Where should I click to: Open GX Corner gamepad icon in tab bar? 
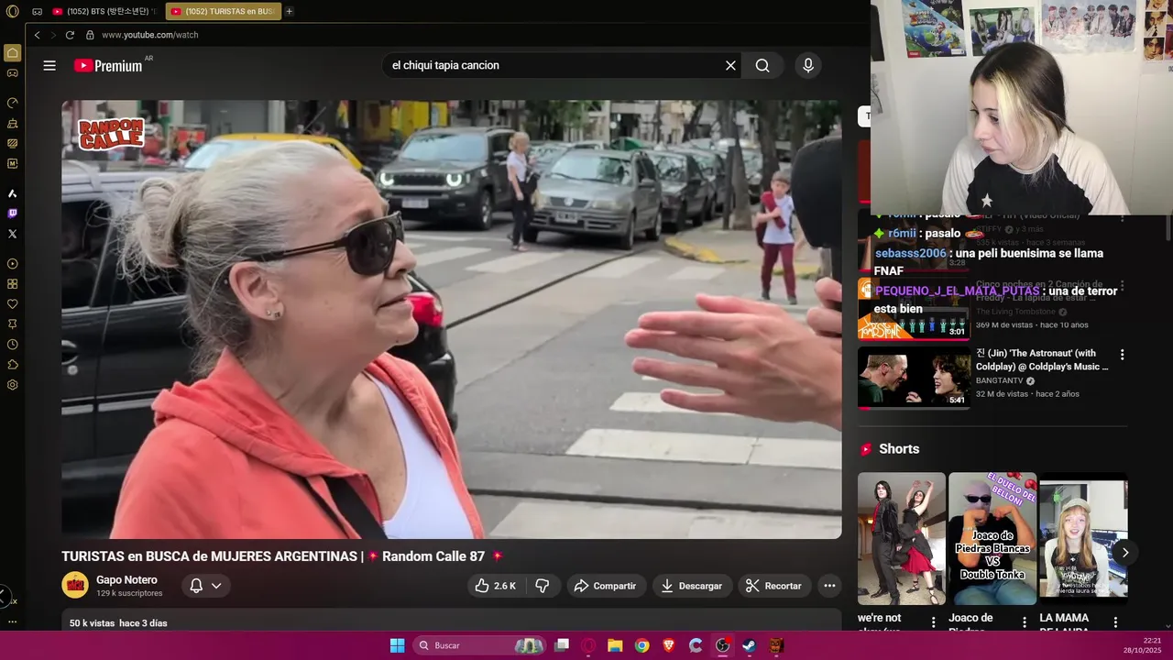(x=37, y=11)
